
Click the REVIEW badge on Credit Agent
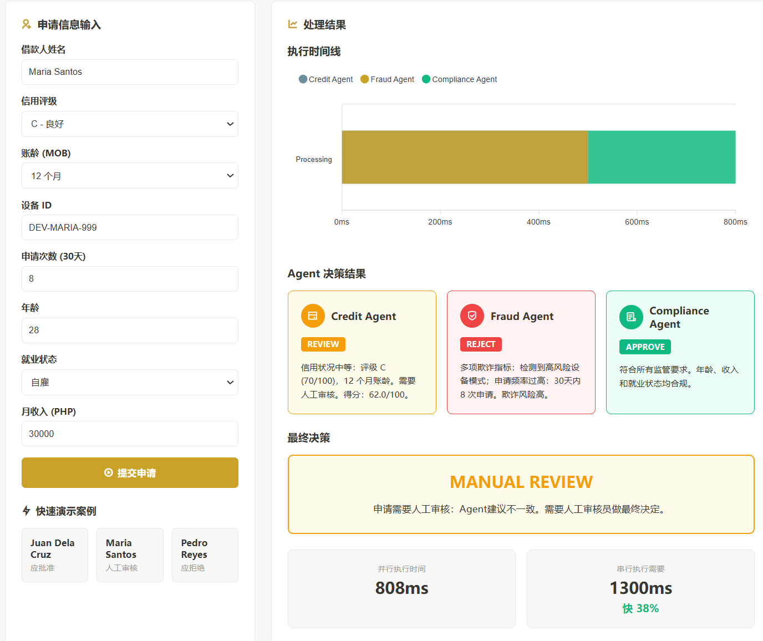tap(323, 344)
